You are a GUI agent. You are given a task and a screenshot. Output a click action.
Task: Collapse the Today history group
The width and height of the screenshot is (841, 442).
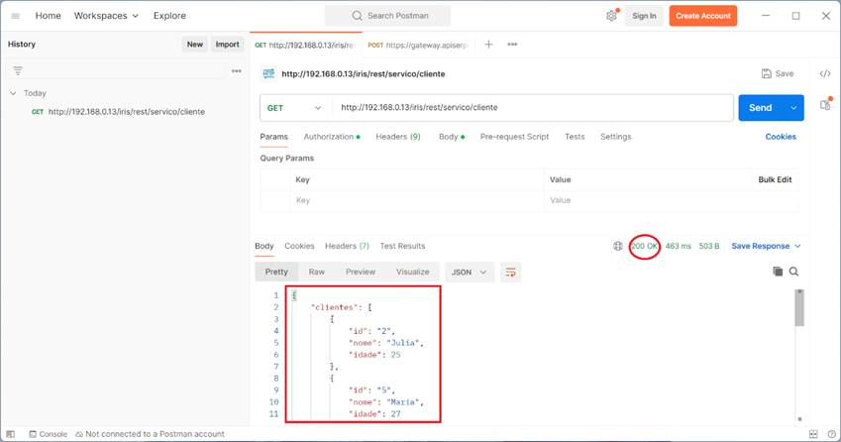click(13, 93)
